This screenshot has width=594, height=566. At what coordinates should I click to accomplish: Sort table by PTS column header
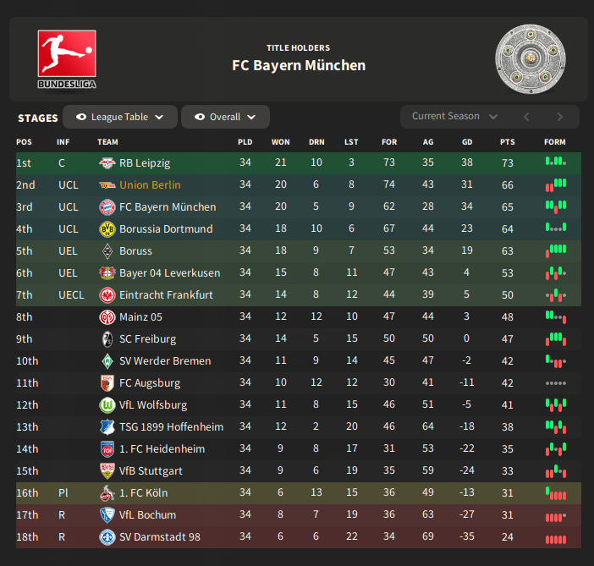click(x=508, y=142)
